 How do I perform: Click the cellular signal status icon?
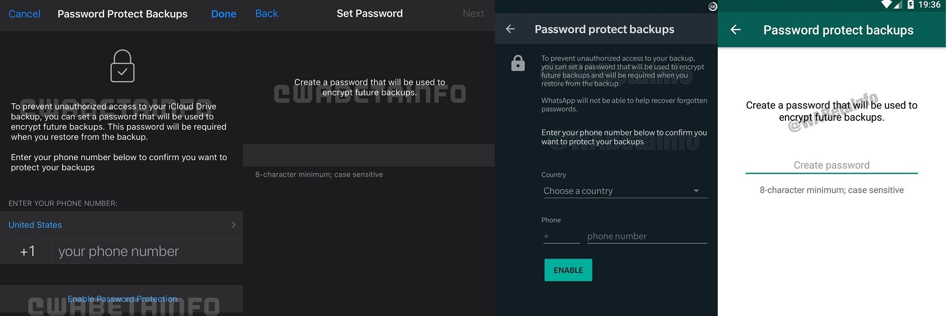click(898, 5)
